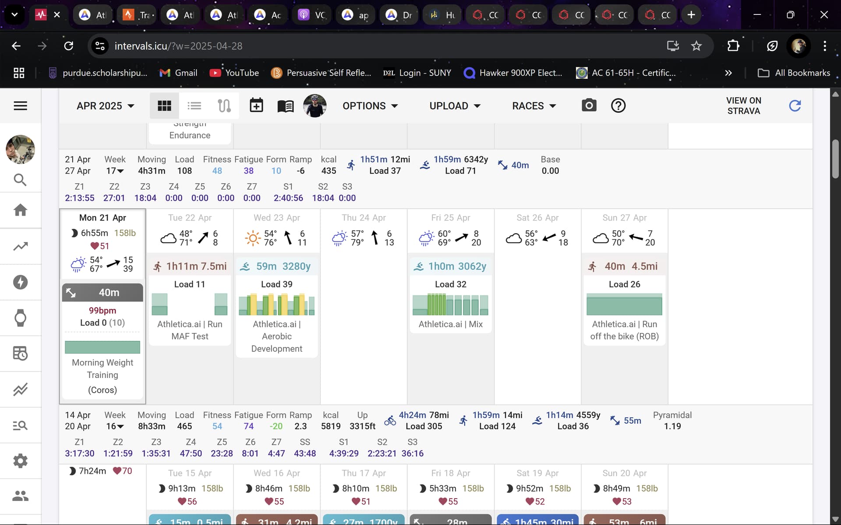Go to Home via sidebar house icon
841x525 pixels.
(x=20, y=210)
